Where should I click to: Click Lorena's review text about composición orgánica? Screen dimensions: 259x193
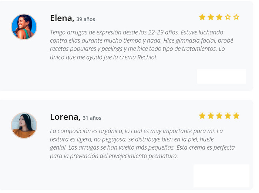coord(142,143)
